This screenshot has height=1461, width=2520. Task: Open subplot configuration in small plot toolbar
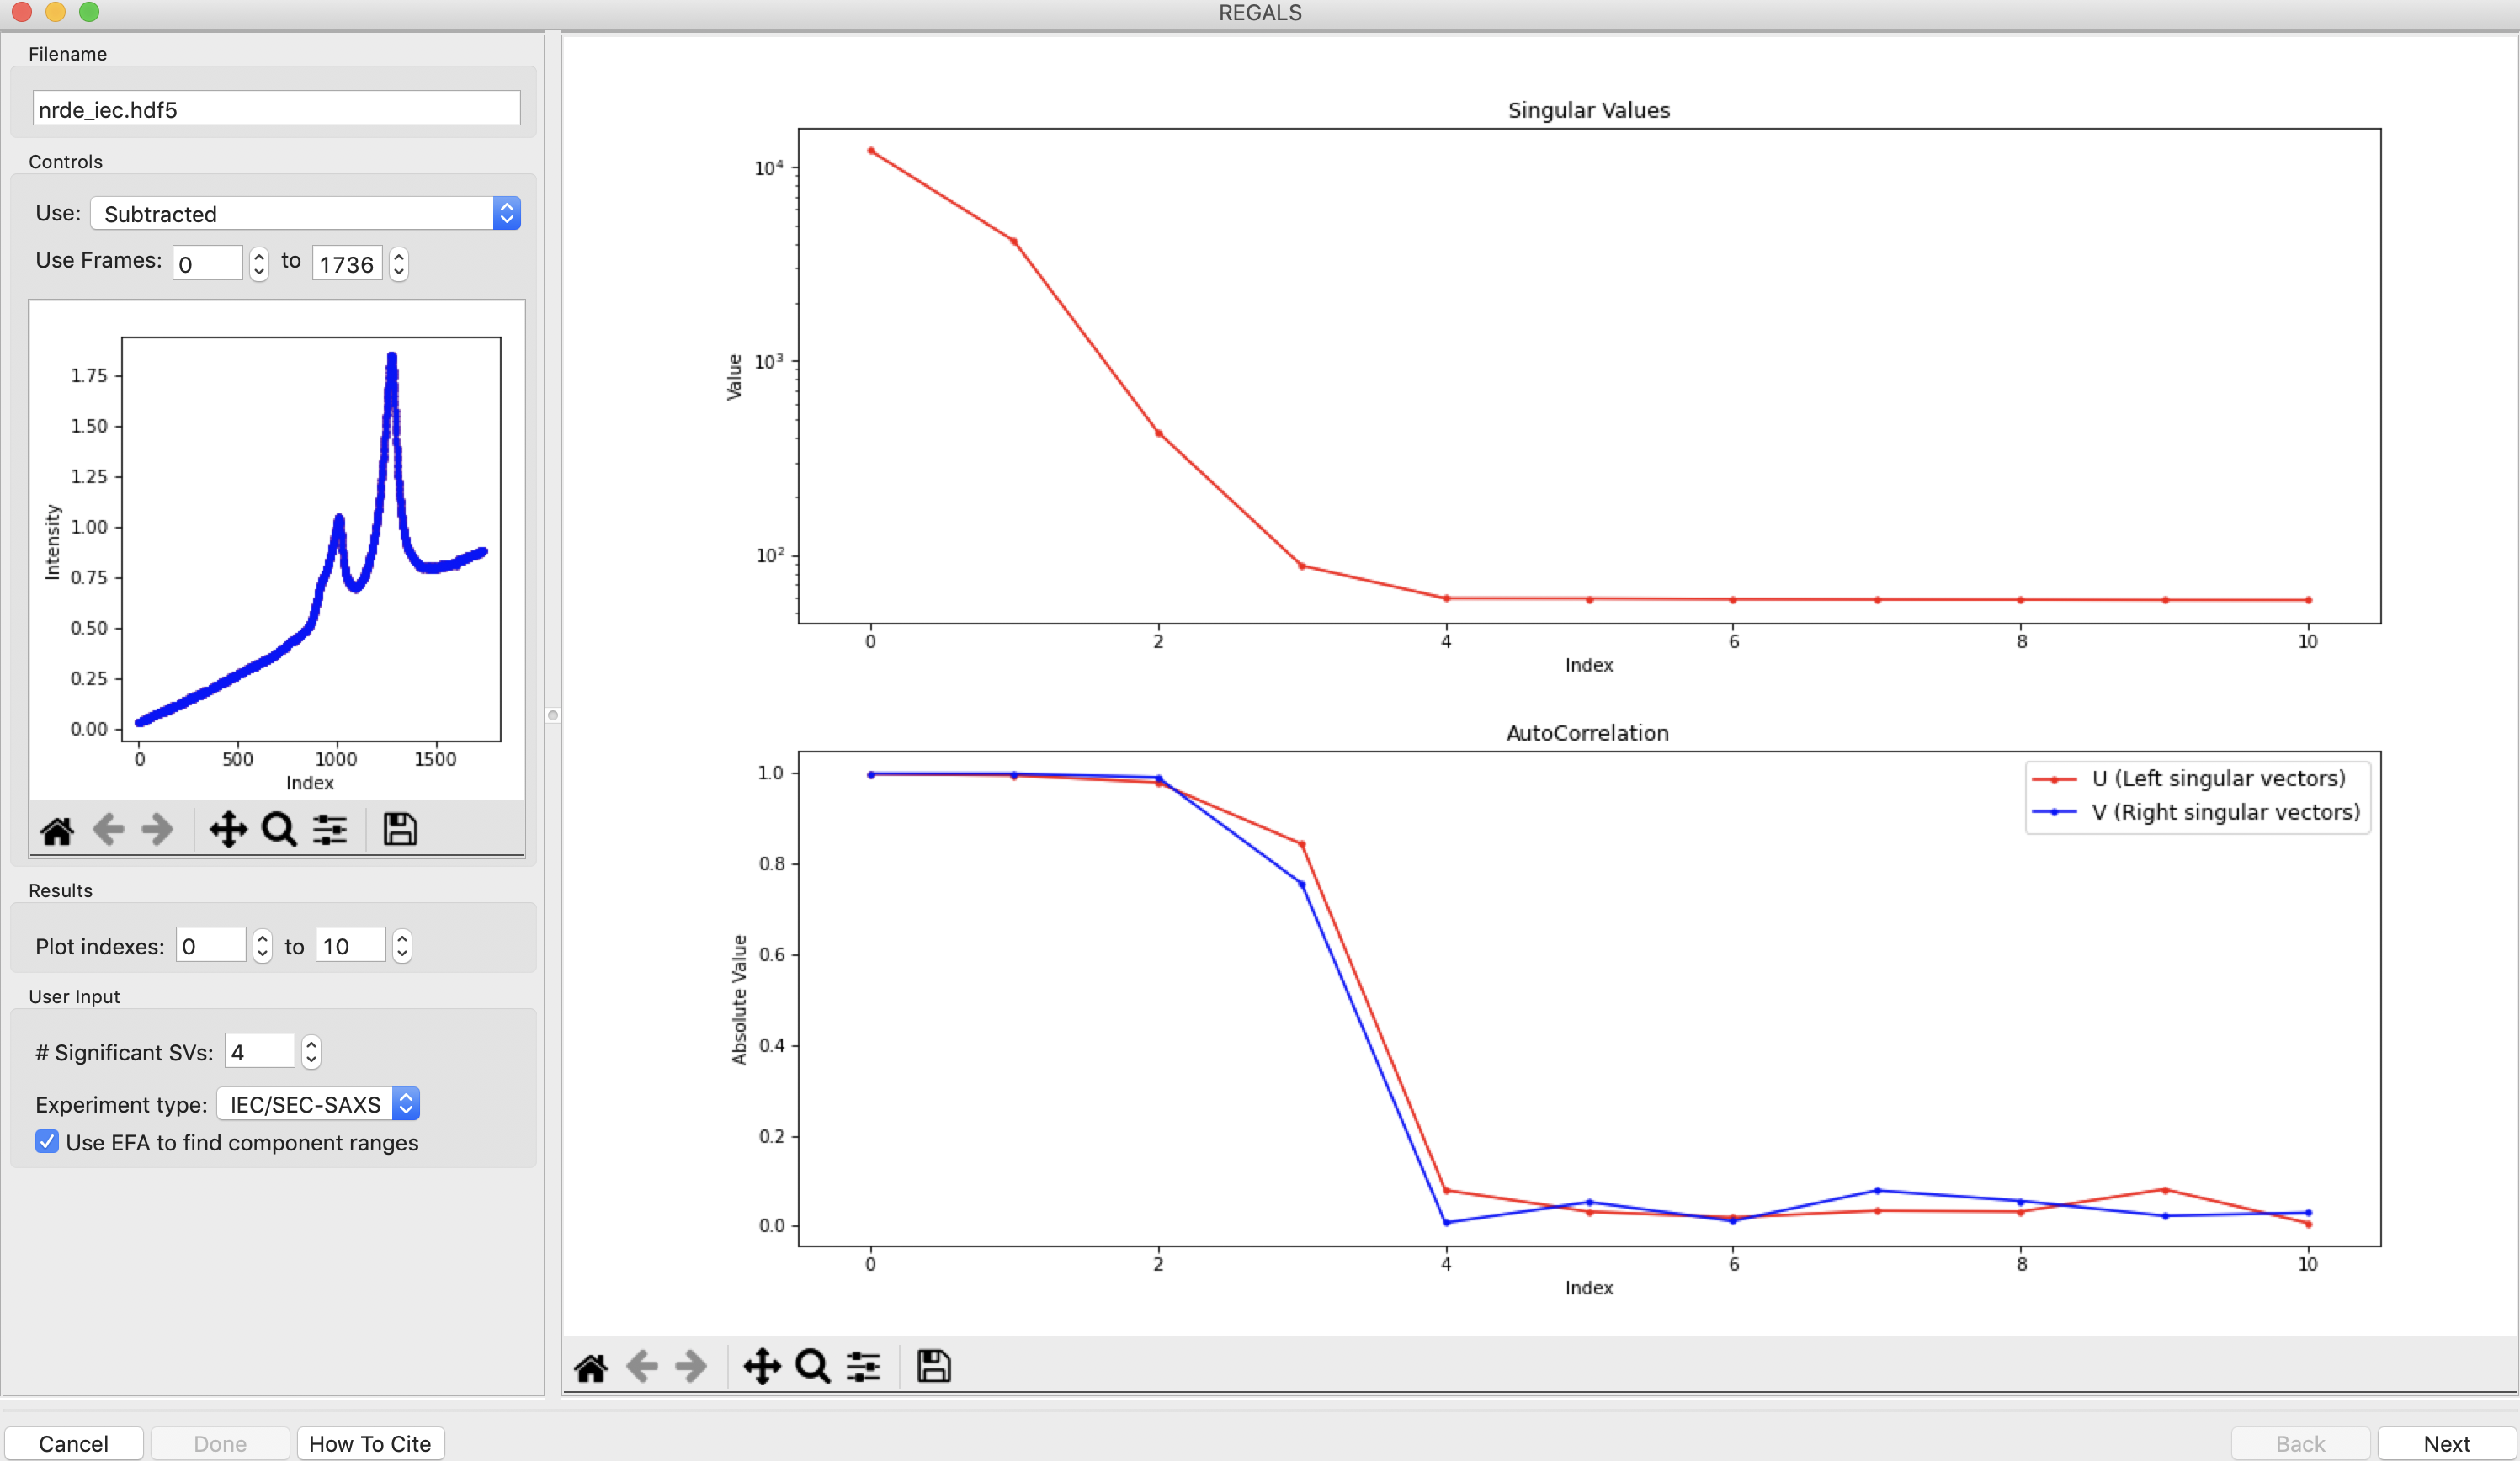(x=330, y=830)
